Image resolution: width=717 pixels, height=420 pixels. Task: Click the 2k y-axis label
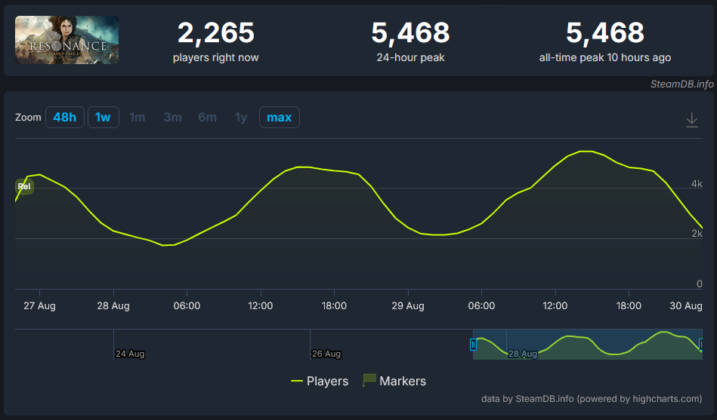coord(697,234)
